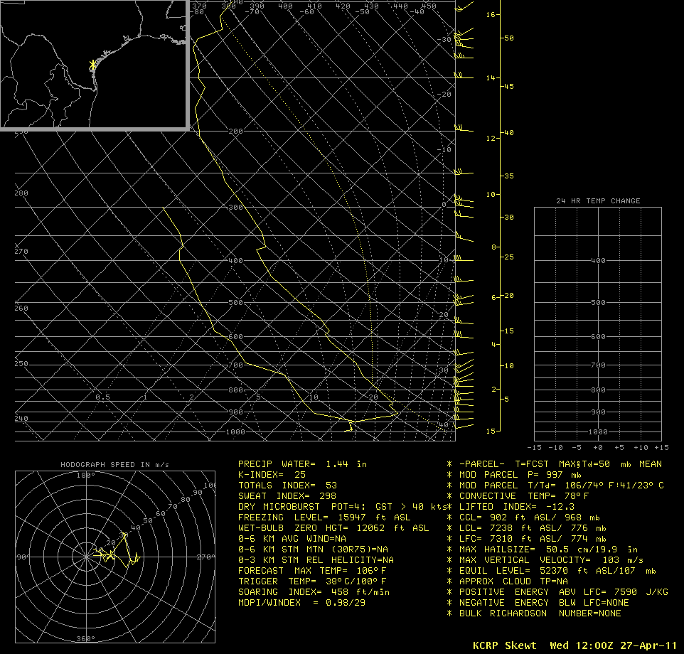Select "TRIGGER TEMP= 38°C/100° F" line
This screenshot has height=654, width=684.
click(312, 581)
